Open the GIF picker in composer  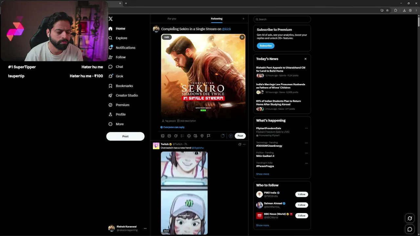coord(169,136)
